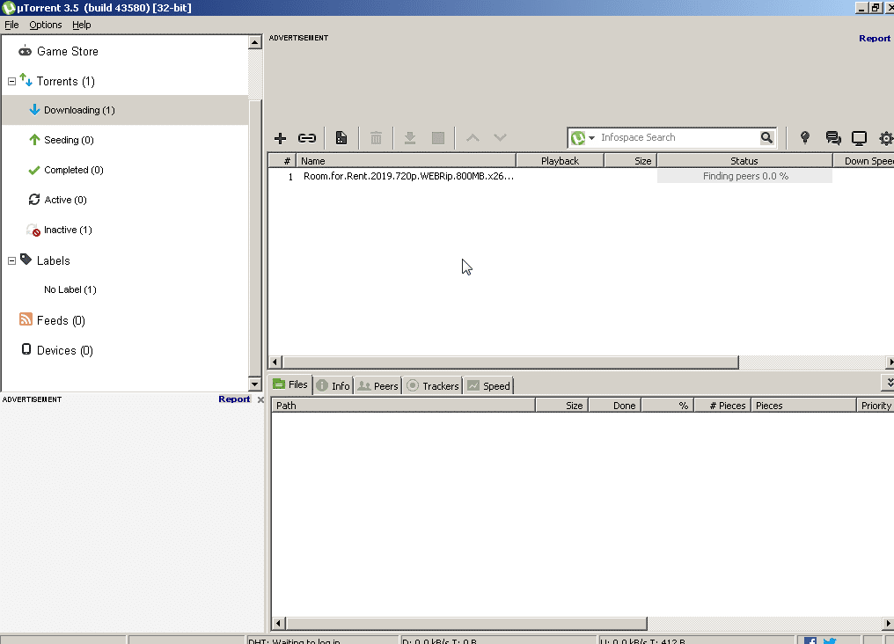Click the Remove torrent trash icon
Image resolution: width=894 pixels, height=644 pixels.
point(376,138)
